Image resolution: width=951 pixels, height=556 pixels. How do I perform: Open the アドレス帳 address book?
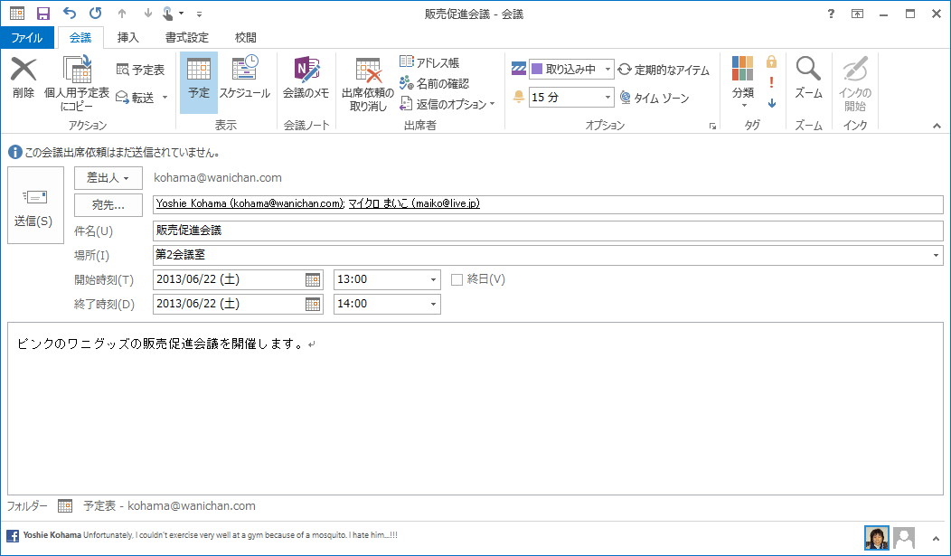[x=429, y=62]
